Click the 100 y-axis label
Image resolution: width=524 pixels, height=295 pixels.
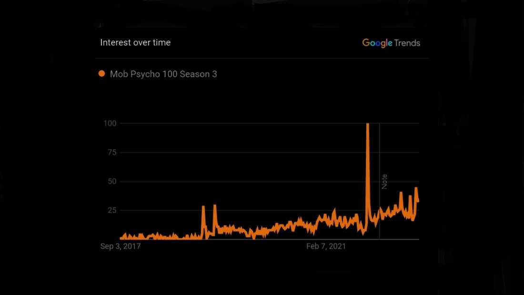(x=111, y=123)
